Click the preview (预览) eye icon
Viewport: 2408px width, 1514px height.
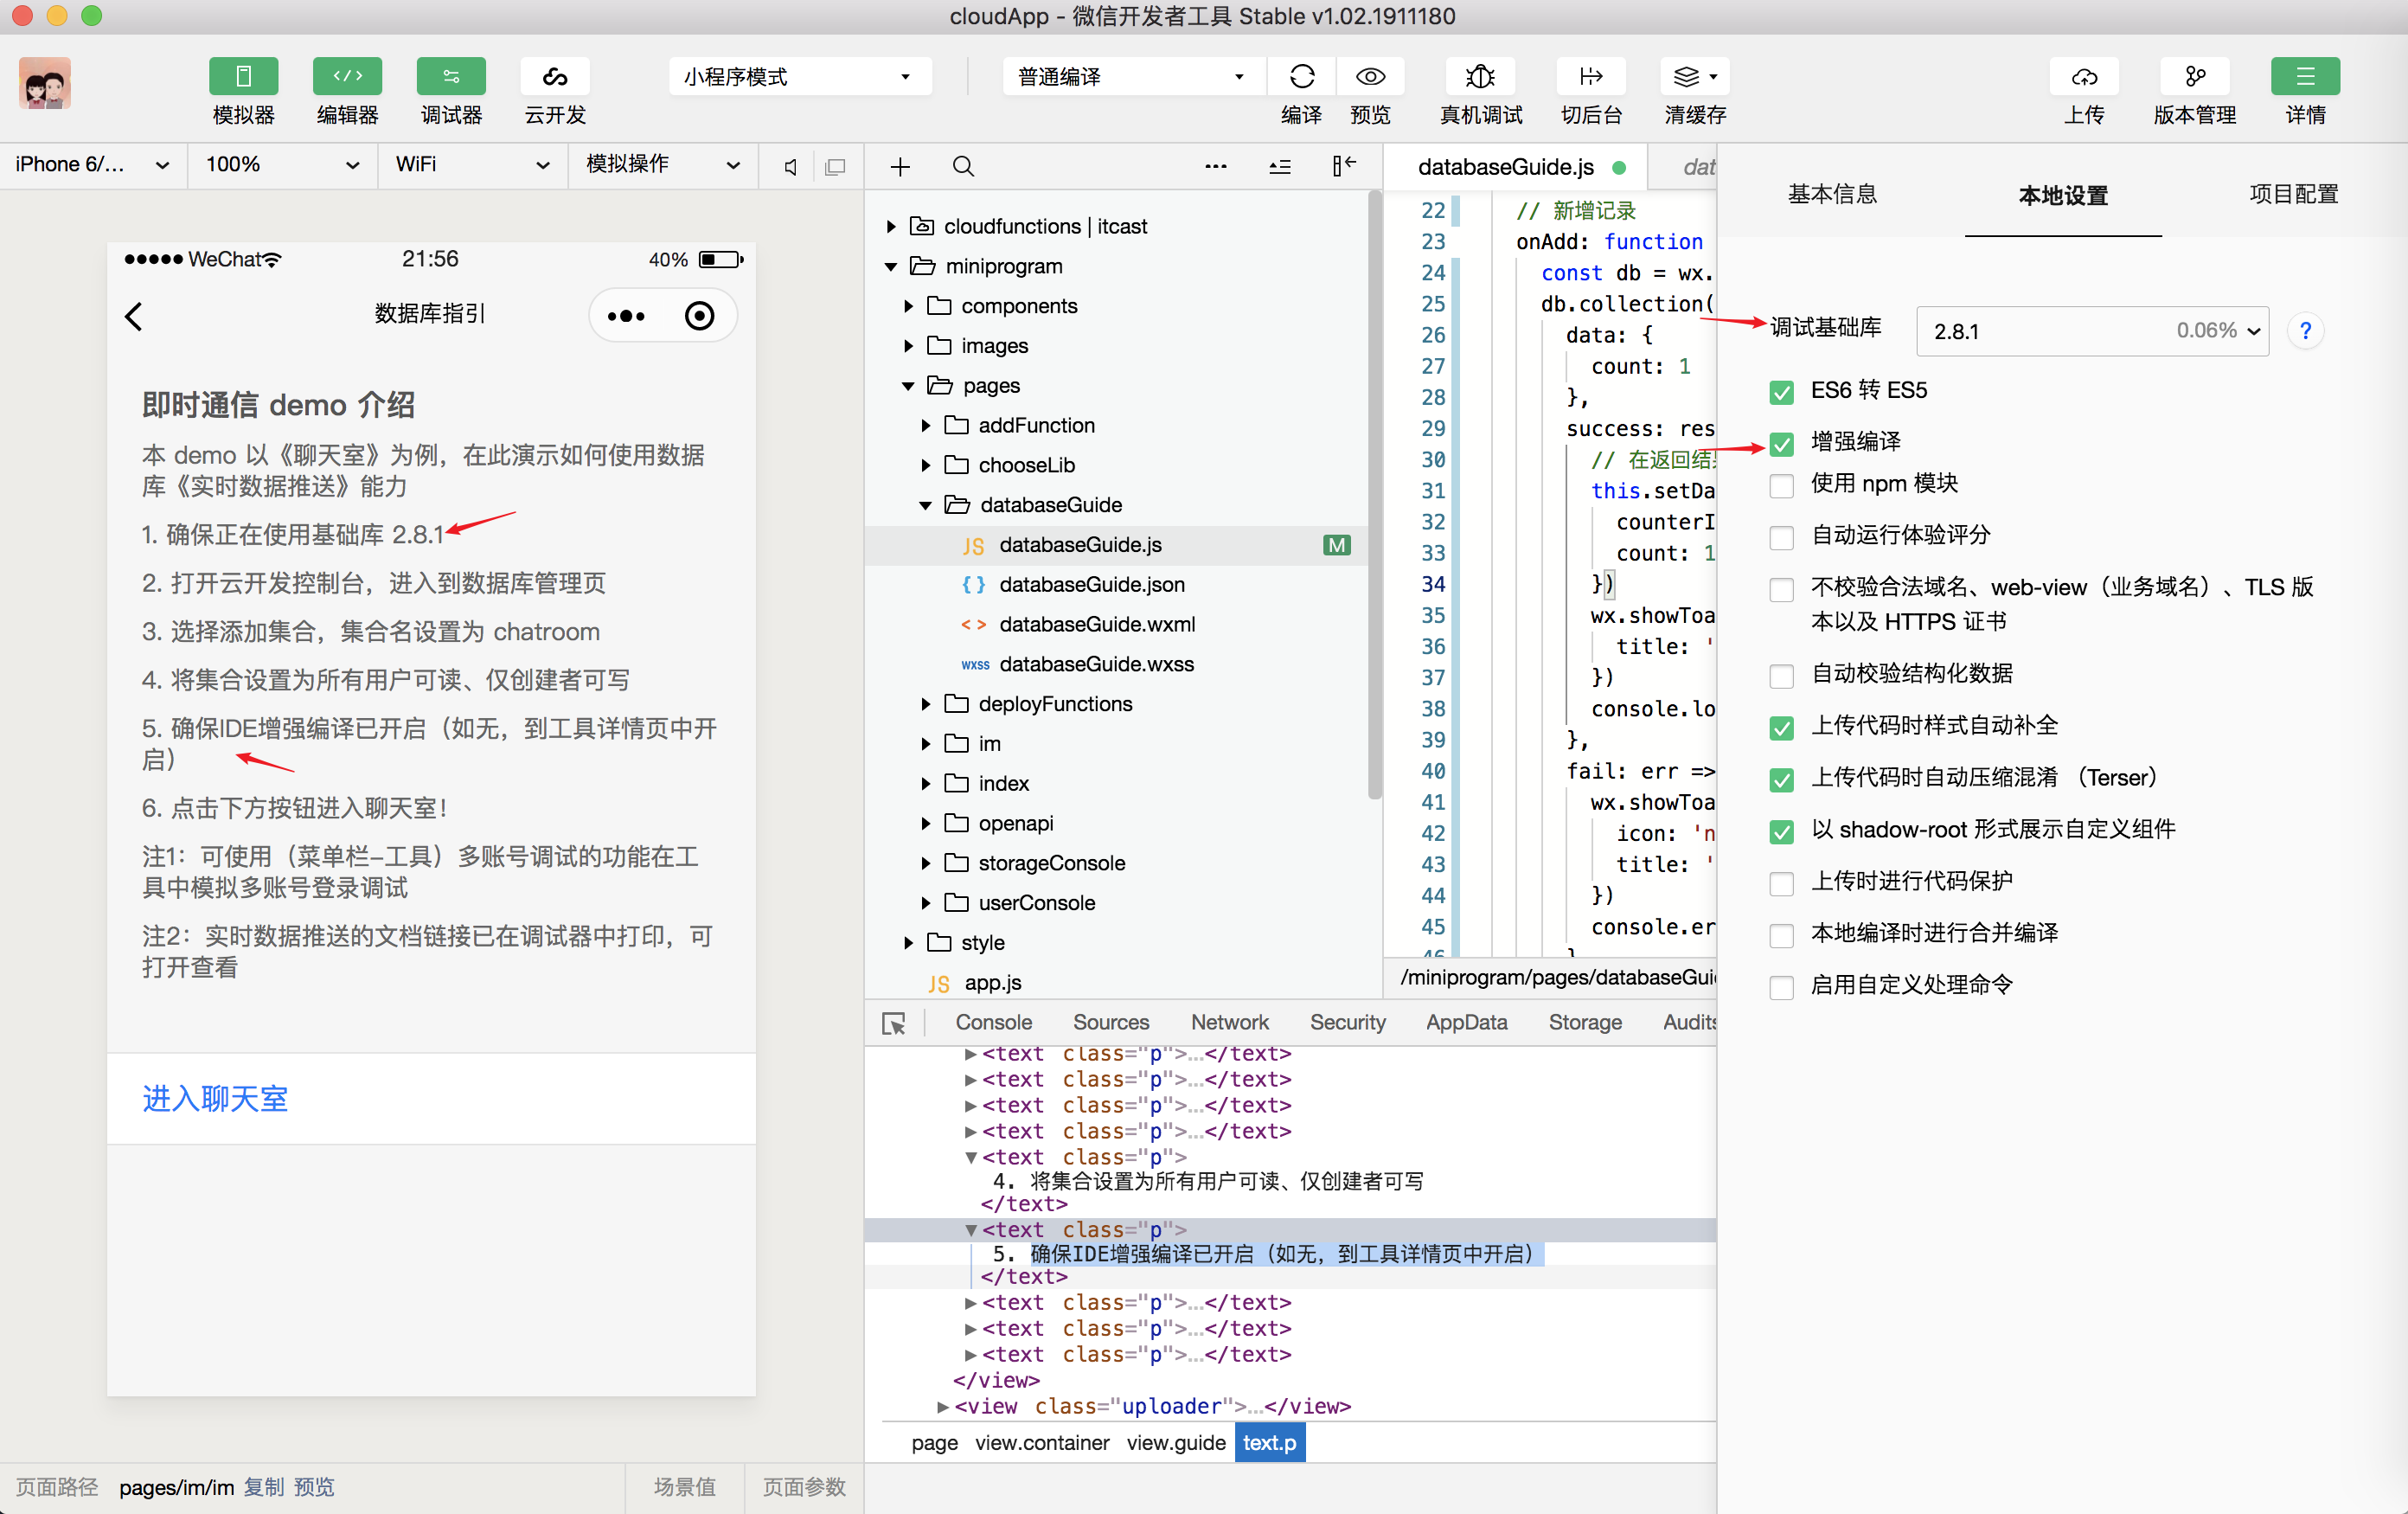coord(1370,76)
